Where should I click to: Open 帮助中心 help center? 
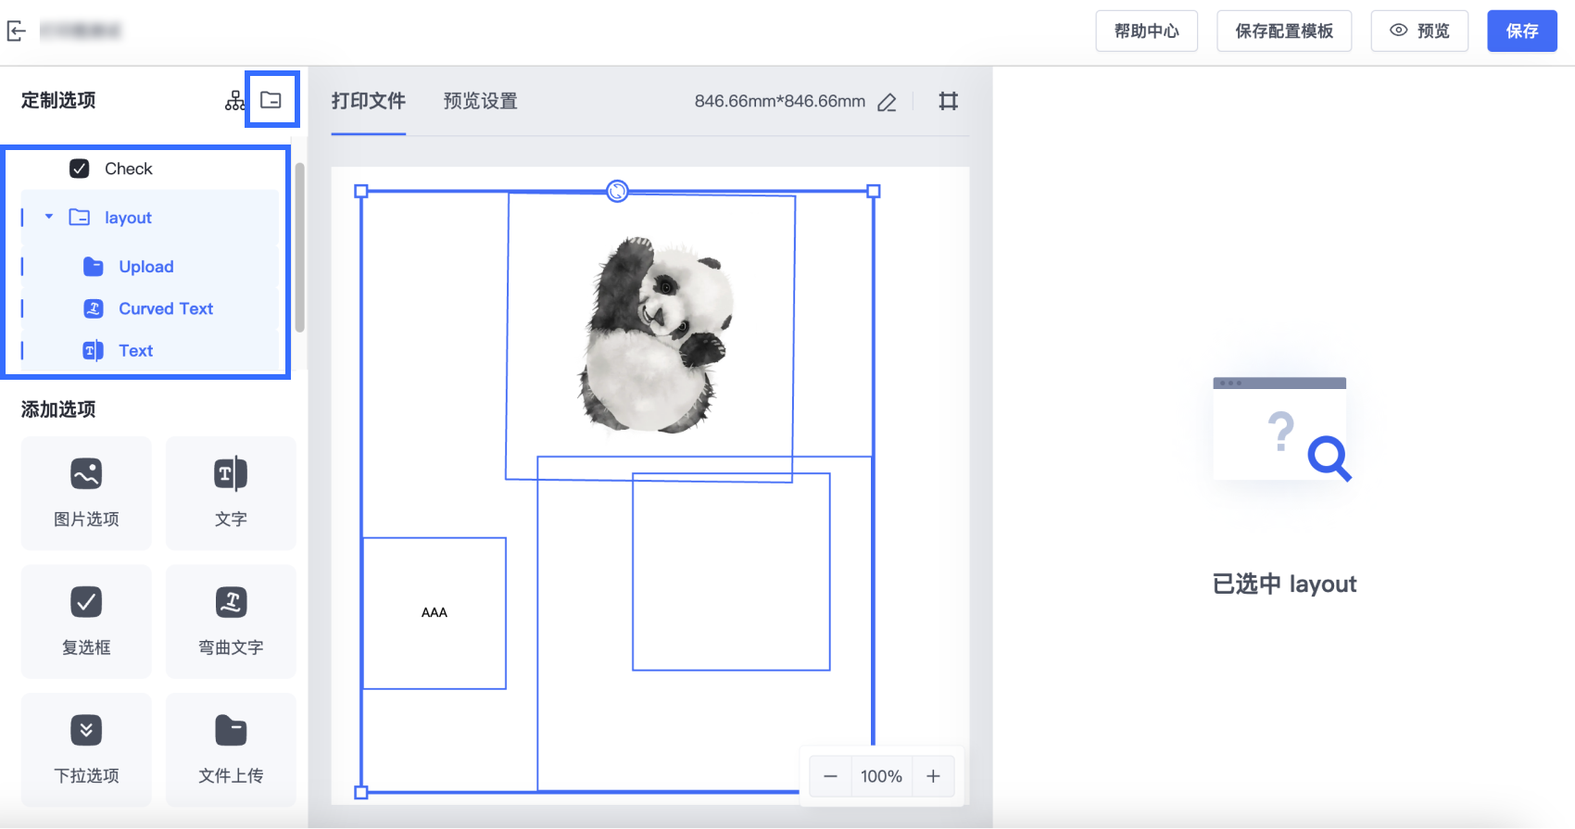[1147, 31]
